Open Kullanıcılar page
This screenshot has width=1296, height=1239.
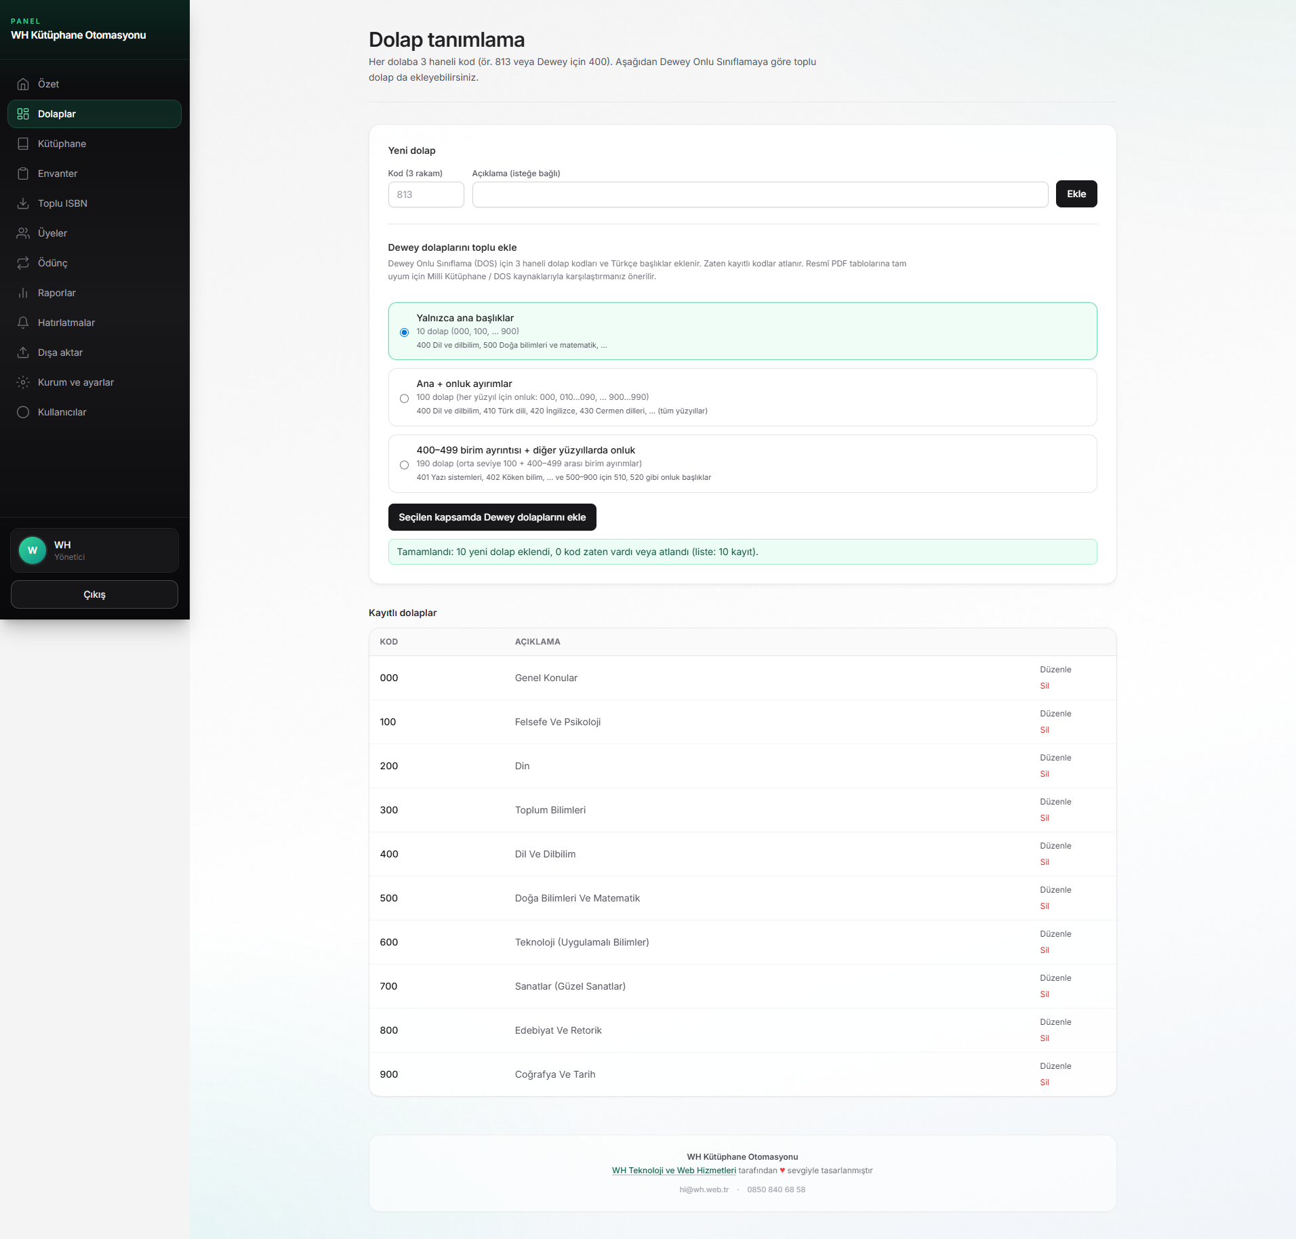94,412
